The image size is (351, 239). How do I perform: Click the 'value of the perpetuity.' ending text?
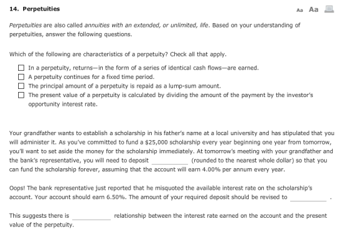(41, 225)
